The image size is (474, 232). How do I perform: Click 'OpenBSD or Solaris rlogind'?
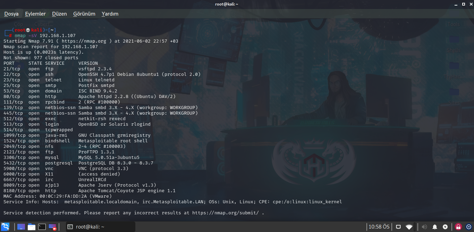point(115,124)
